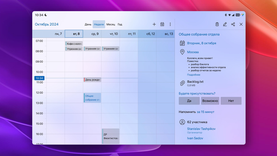Close the event details panel

pos(241,24)
